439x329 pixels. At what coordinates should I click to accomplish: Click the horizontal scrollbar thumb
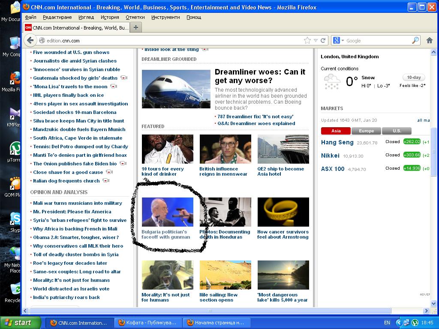(210, 311)
